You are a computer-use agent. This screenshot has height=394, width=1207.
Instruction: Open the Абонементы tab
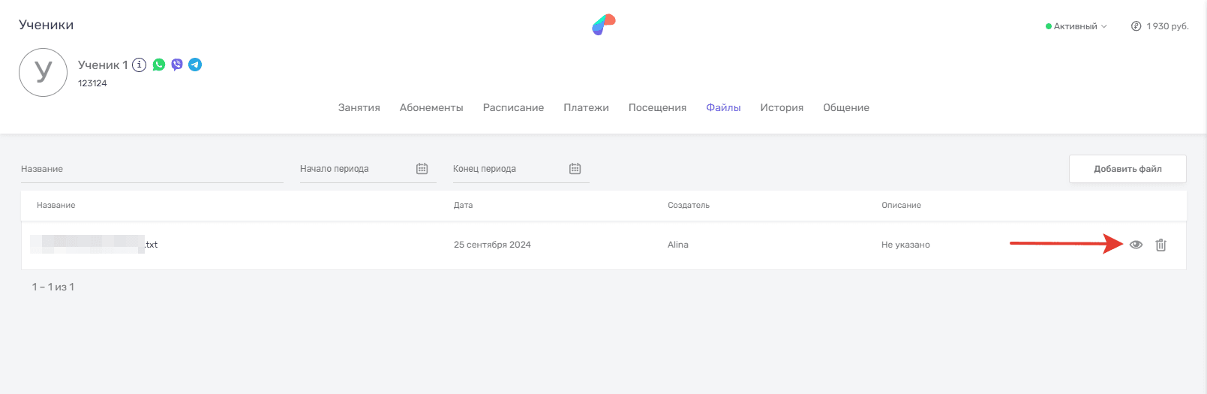tap(431, 107)
